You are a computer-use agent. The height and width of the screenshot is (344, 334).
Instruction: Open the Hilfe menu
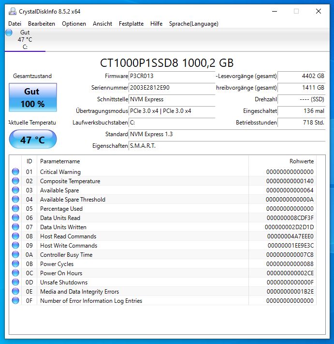(x=156, y=24)
